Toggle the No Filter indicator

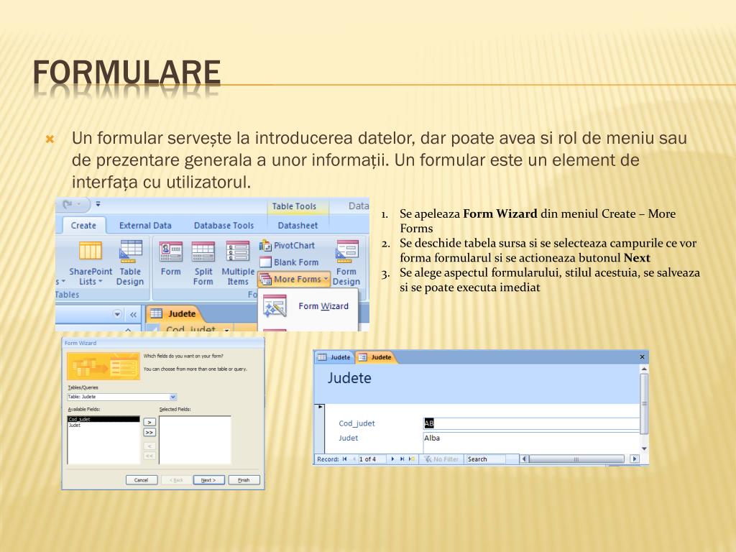441,459
